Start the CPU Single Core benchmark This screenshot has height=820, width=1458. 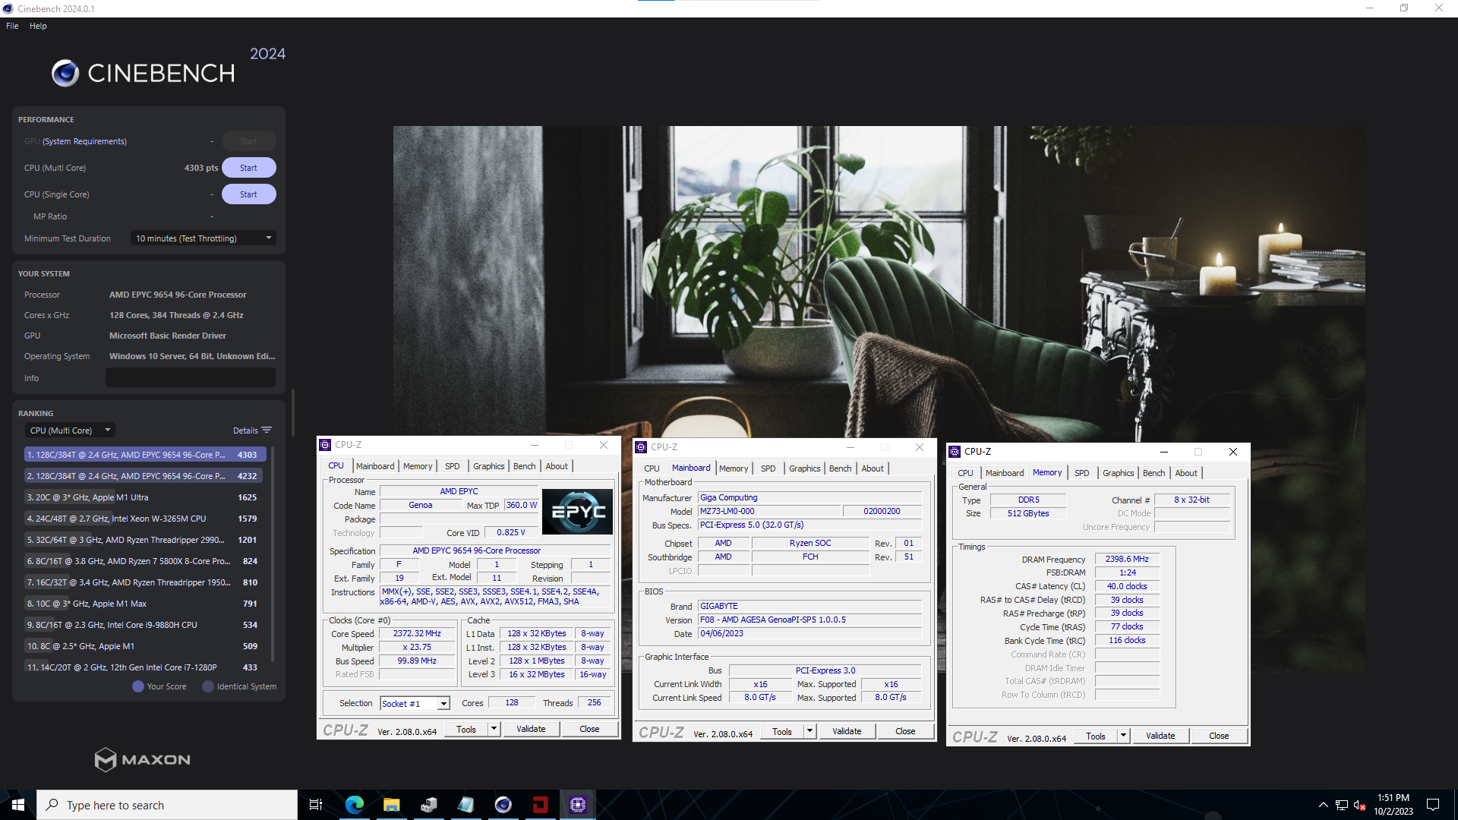pos(248,194)
